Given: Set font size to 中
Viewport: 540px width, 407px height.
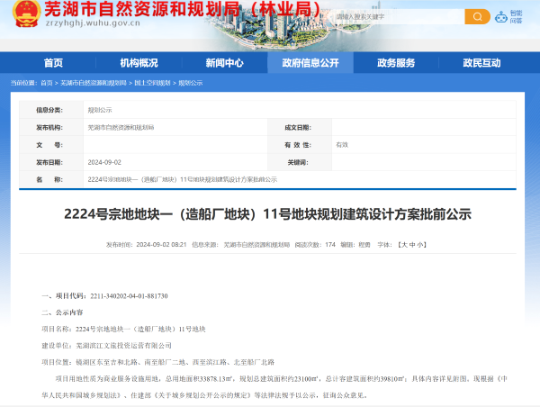Looking at the screenshot, I should click(x=412, y=244).
